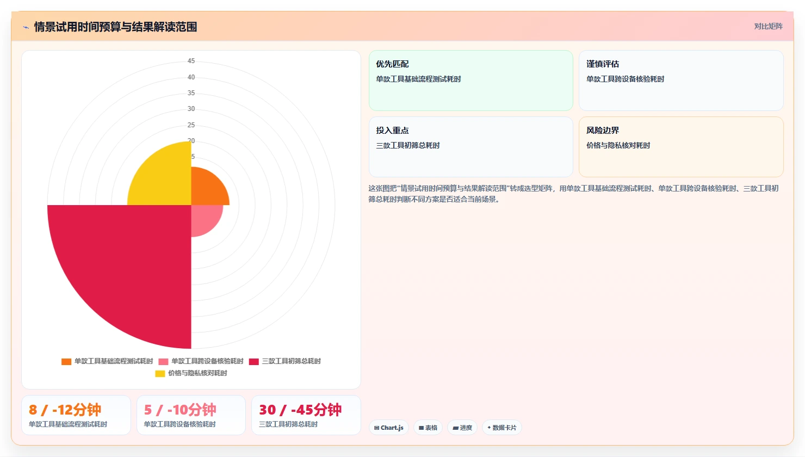Viewport: 805px width, 457px height.
Task: Select the pink polar chart segment
Action: tap(204, 218)
